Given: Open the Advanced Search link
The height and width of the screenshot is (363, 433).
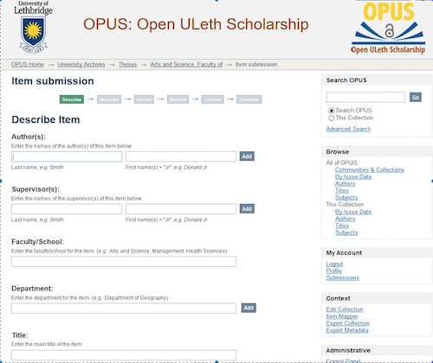Looking at the screenshot, I should (348, 129).
